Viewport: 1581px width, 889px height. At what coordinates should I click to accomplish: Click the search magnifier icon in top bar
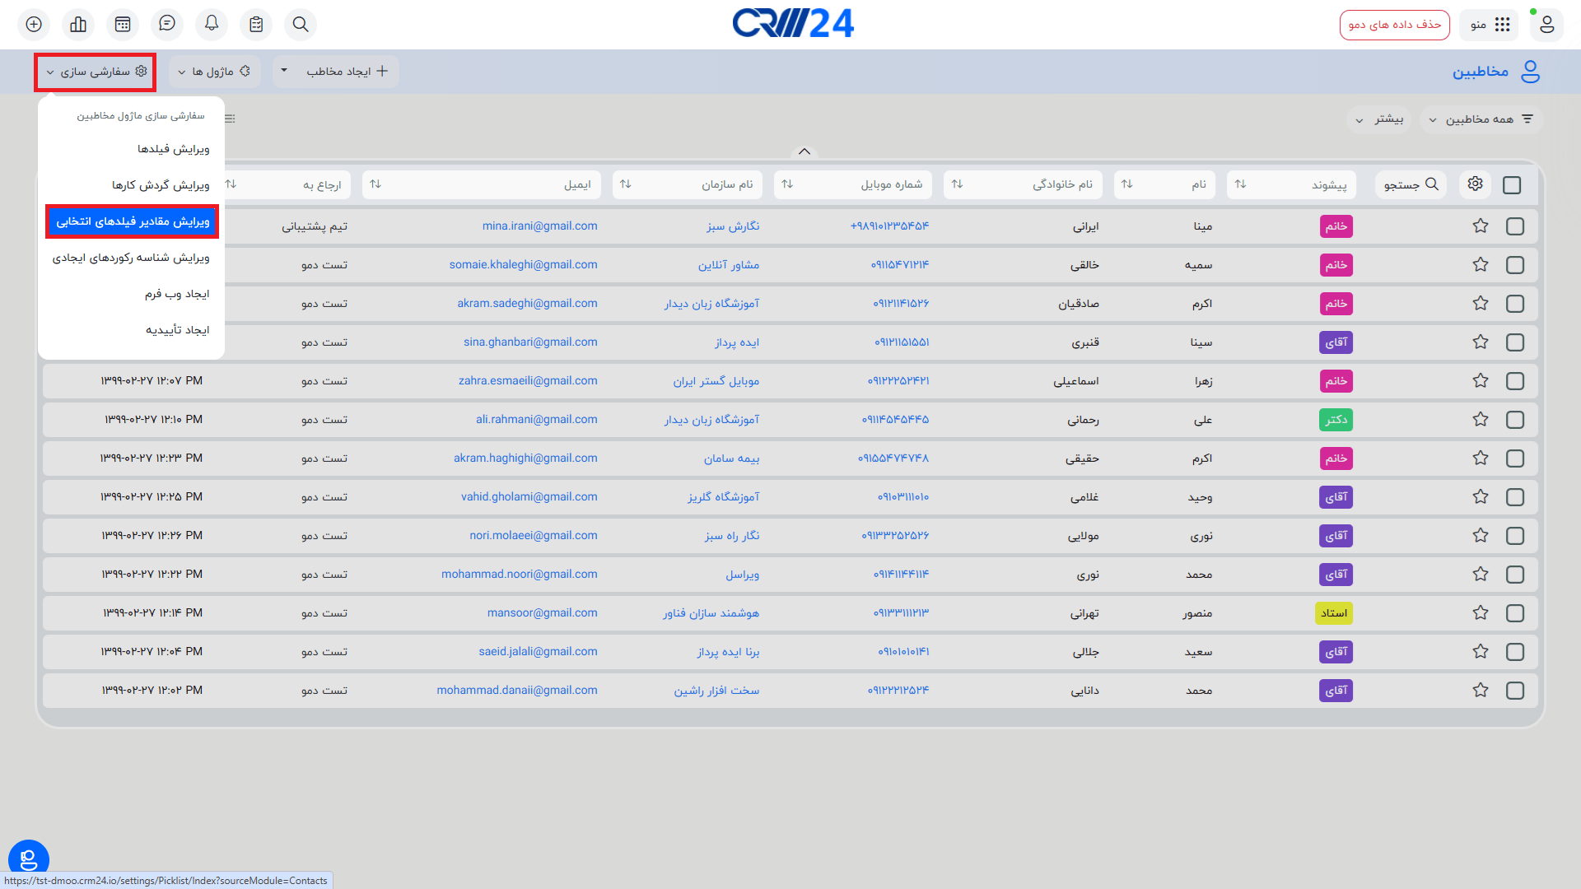click(x=301, y=25)
